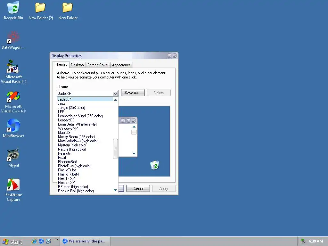
Task: Click the recycle bin in theme preview
Action: (155, 165)
